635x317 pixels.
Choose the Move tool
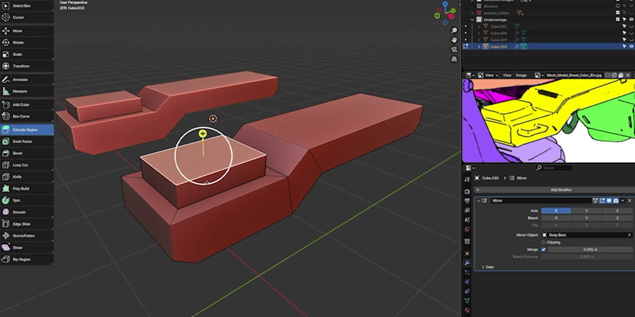[26, 31]
